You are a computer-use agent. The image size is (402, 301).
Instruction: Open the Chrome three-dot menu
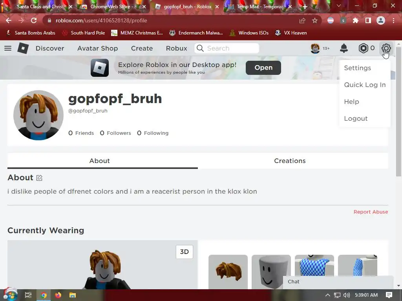click(393, 20)
